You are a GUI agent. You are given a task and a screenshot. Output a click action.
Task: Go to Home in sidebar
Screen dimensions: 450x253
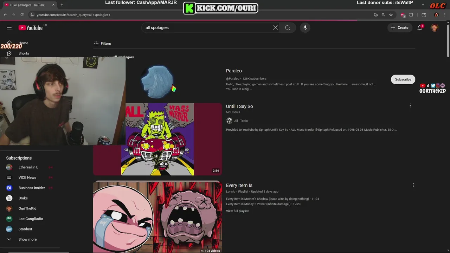(23, 43)
